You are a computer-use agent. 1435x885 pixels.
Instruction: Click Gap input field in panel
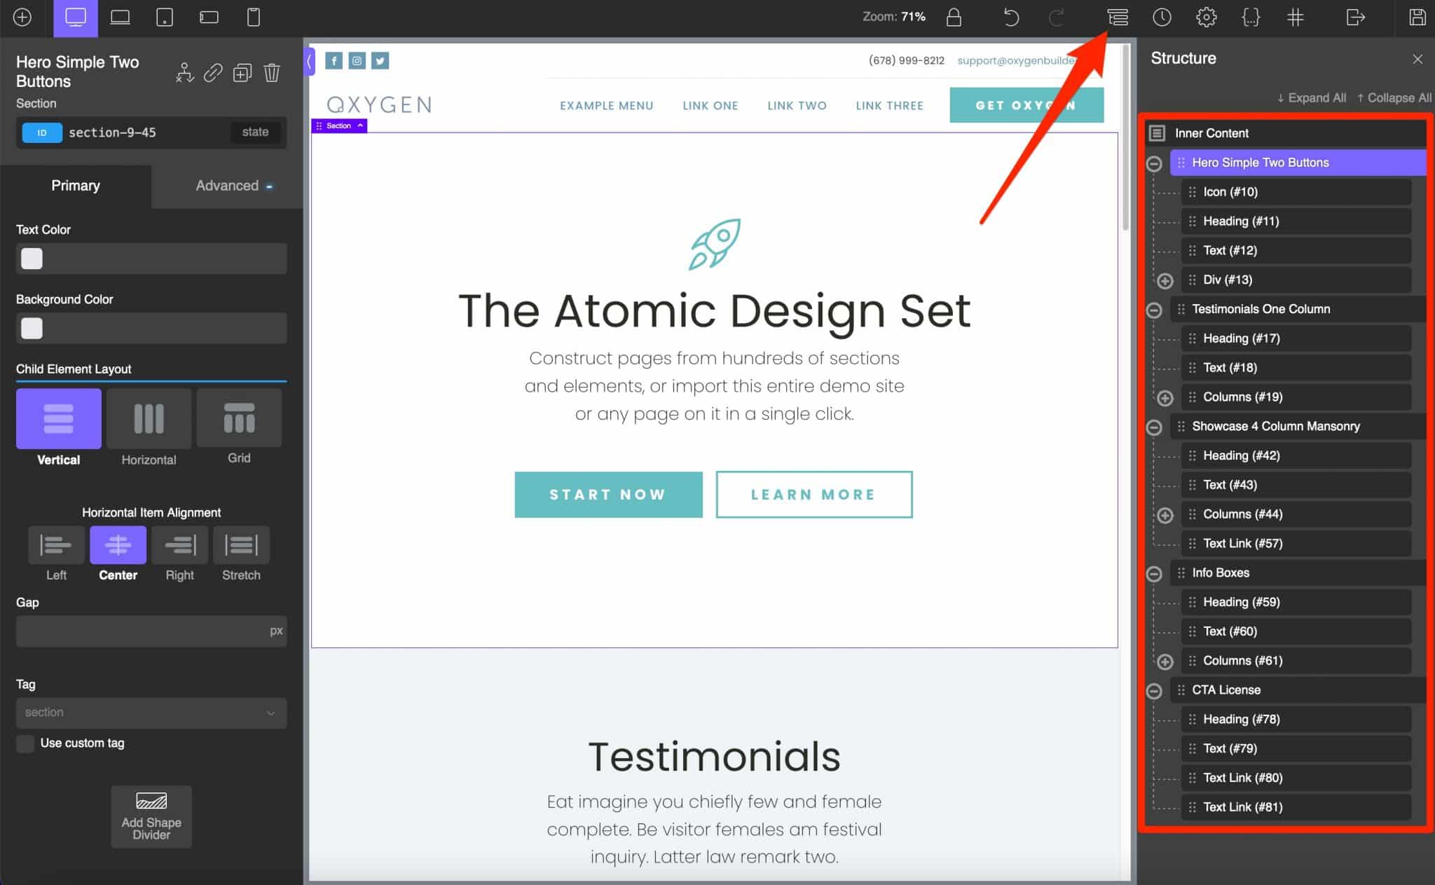(x=151, y=630)
